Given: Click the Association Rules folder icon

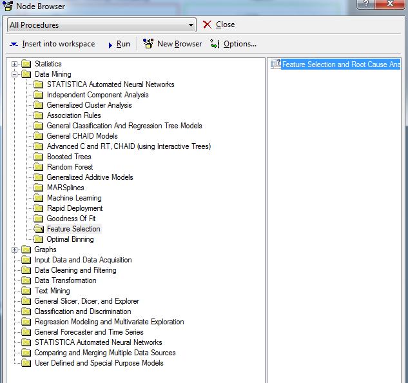Looking at the screenshot, I should point(38,115).
